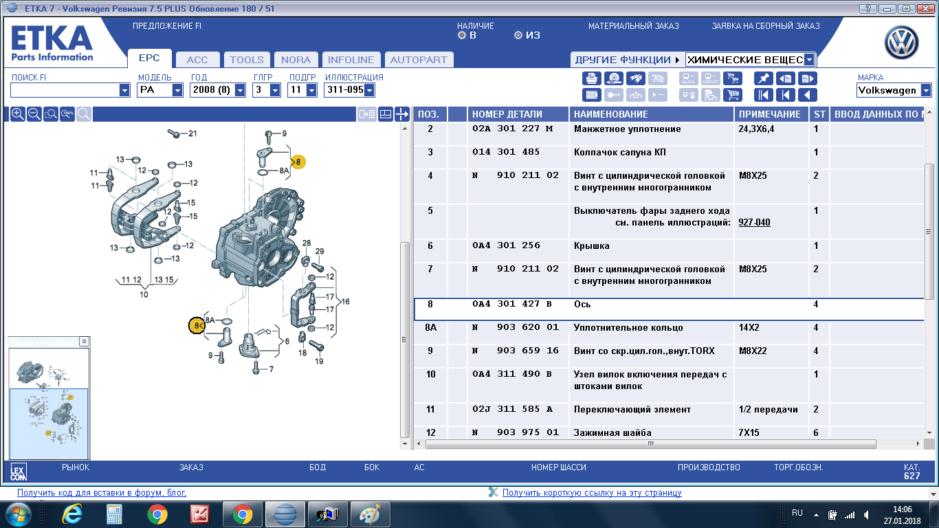
Task: Open the ХИМИЧЕСКИЕ ВЕЩЕС functions dropdown
Action: [x=809, y=60]
